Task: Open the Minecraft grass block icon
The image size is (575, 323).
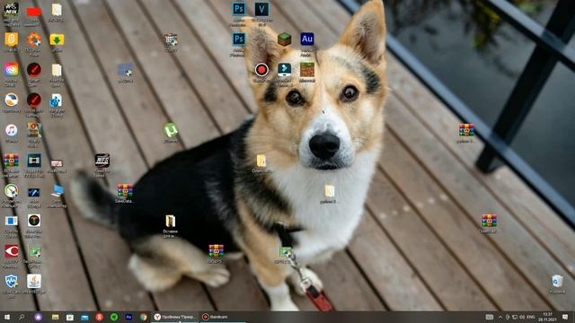Action: 307,70
